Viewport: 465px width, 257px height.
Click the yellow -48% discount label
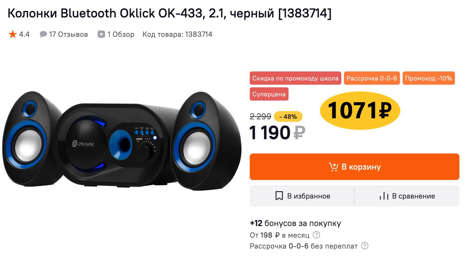click(x=288, y=116)
